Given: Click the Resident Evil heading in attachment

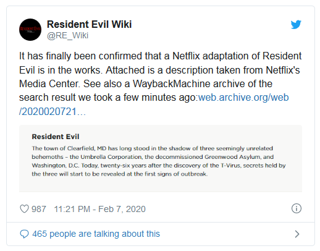Looking at the screenshot, I should tap(56, 137).
